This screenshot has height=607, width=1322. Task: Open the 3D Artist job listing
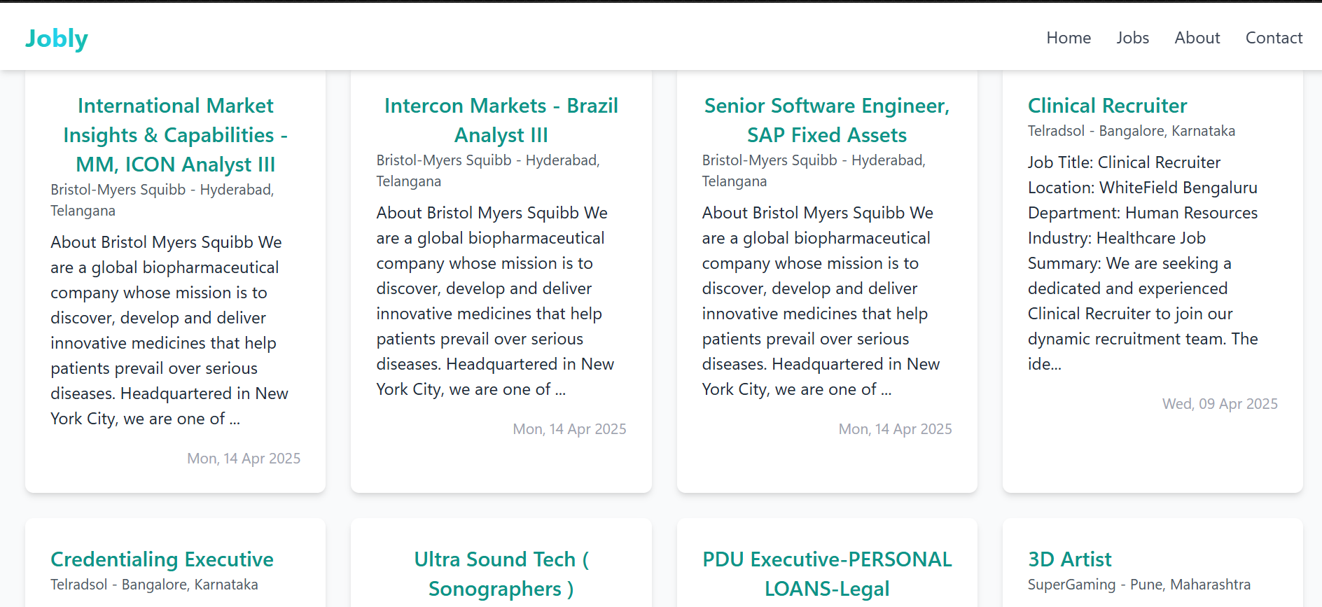[x=1069, y=559]
